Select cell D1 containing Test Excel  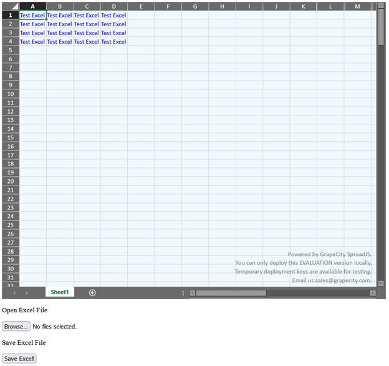coord(114,15)
